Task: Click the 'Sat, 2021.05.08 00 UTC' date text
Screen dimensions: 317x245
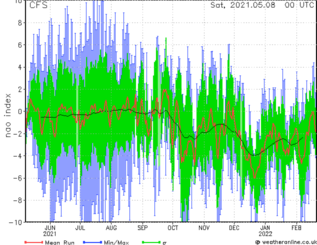Action: [x=262, y=5]
